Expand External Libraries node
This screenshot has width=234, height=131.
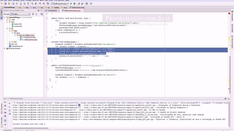pos(4,48)
